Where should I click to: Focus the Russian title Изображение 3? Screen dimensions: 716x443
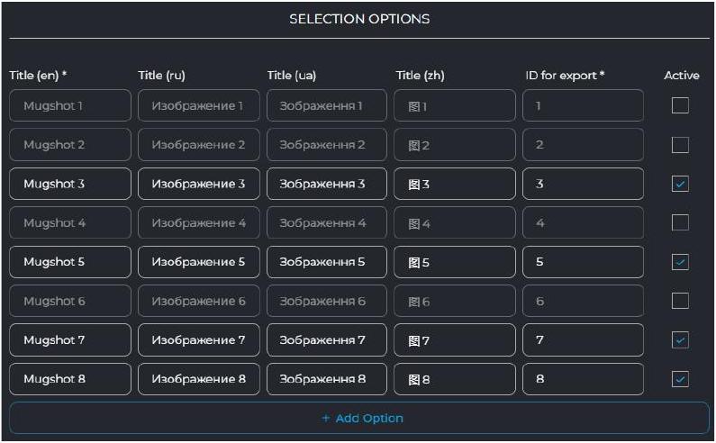pyautogui.click(x=199, y=184)
